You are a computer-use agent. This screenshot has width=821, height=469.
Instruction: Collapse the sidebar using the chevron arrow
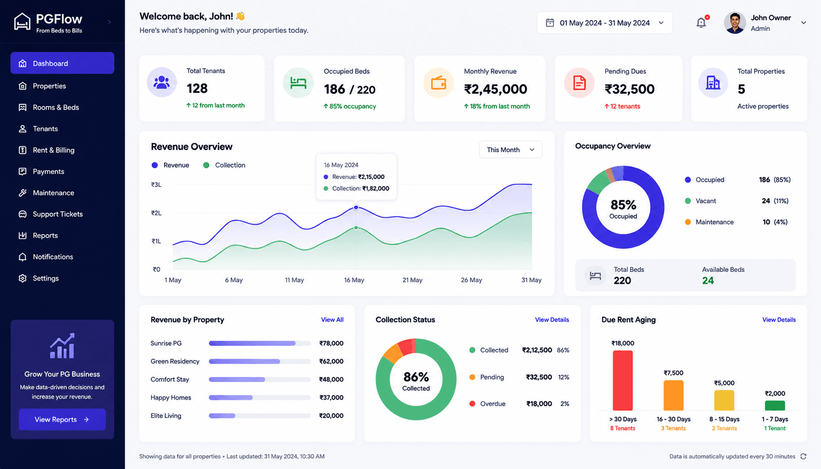point(109,22)
